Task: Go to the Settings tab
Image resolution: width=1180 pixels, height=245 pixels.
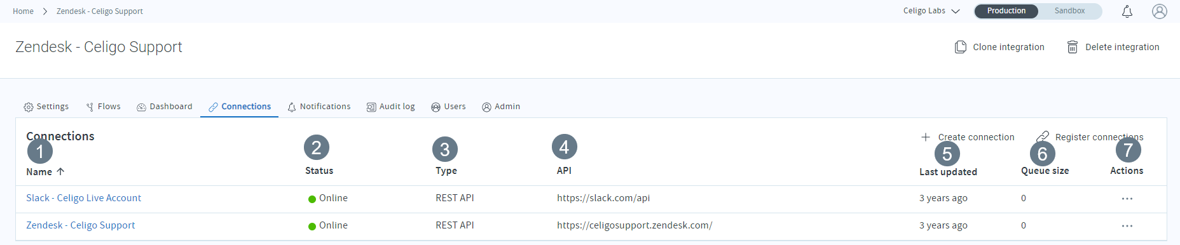Action: pos(46,107)
